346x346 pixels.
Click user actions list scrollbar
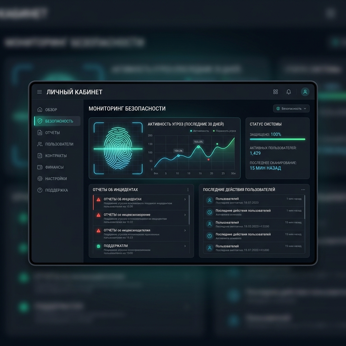pyautogui.click(x=305, y=207)
